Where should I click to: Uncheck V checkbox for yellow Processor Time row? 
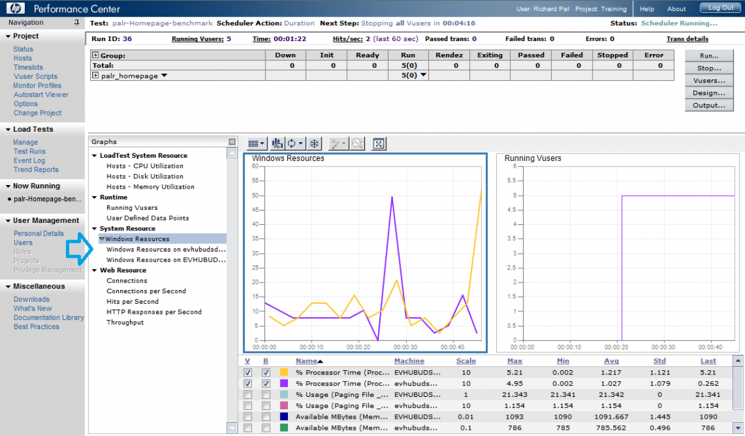tap(248, 373)
